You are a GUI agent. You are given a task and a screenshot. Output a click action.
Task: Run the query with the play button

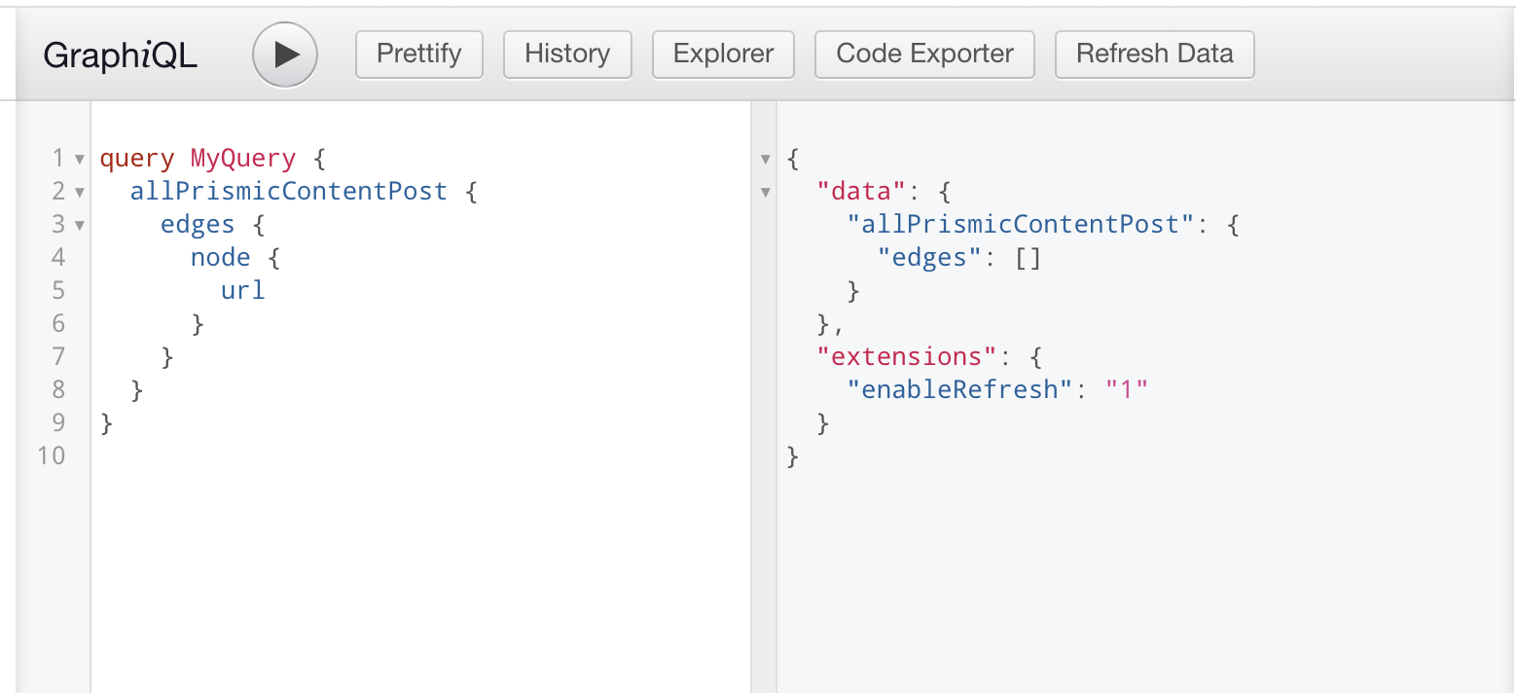point(285,55)
